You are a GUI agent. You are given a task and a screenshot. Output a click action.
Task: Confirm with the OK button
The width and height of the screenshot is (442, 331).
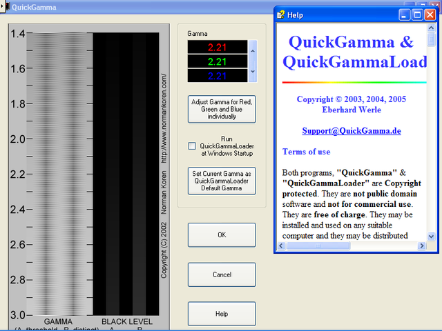point(222,235)
